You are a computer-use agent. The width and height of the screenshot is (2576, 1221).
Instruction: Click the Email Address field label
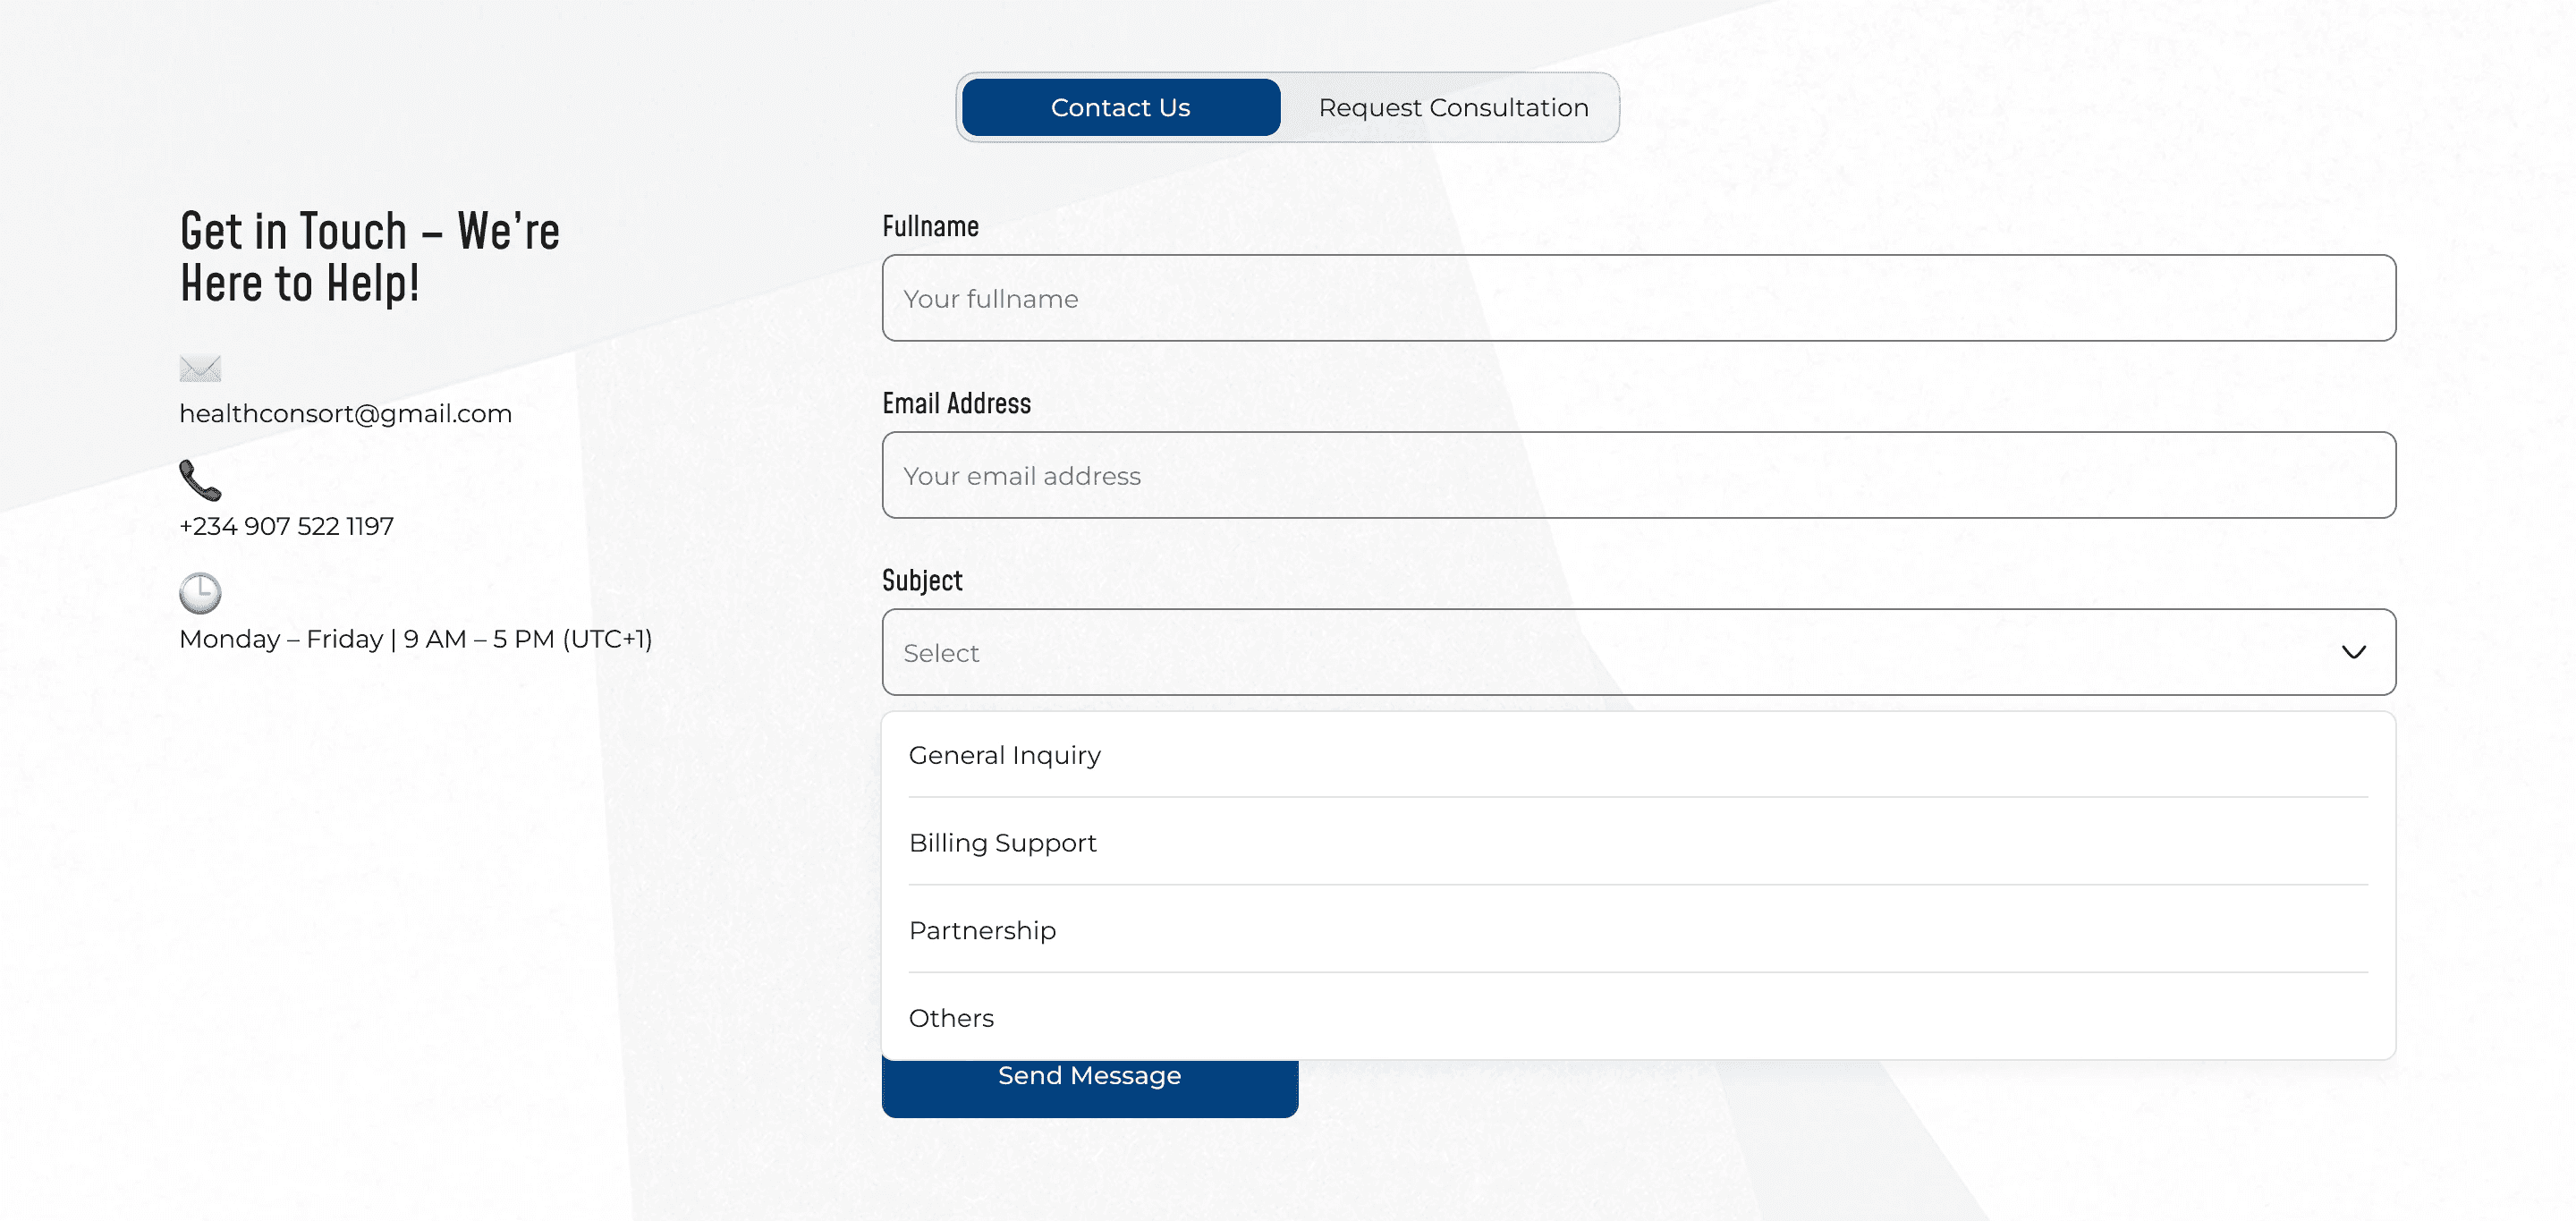coord(956,404)
